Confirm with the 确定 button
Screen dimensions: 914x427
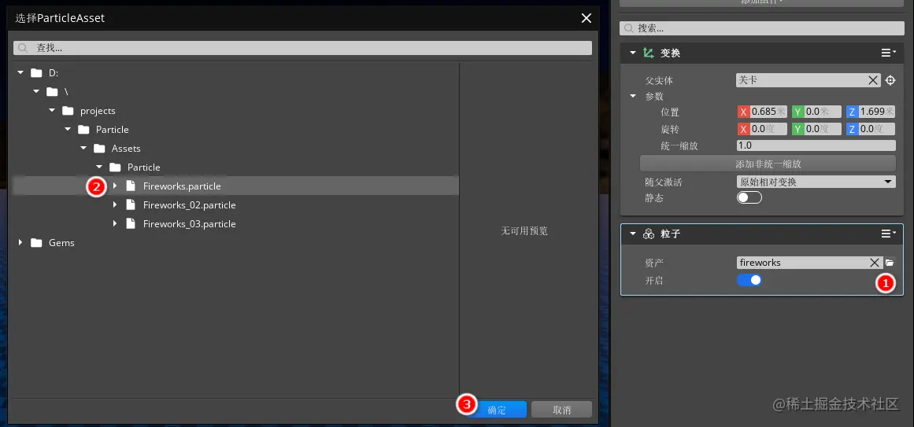pyautogui.click(x=497, y=410)
